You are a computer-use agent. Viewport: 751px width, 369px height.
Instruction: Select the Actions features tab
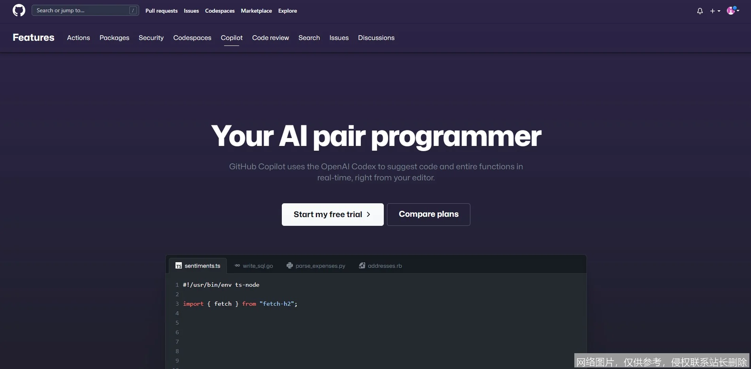point(79,38)
